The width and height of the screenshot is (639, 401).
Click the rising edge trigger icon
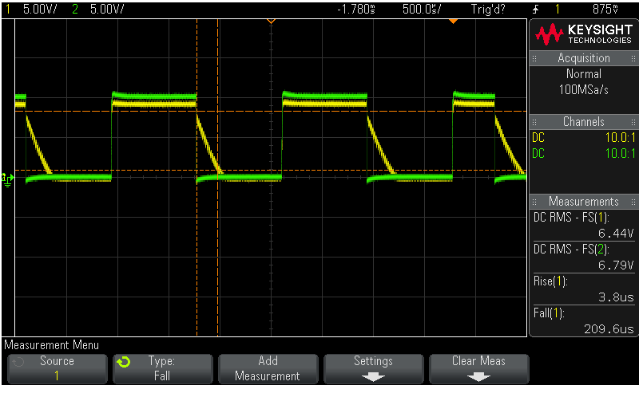[x=535, y=10]
